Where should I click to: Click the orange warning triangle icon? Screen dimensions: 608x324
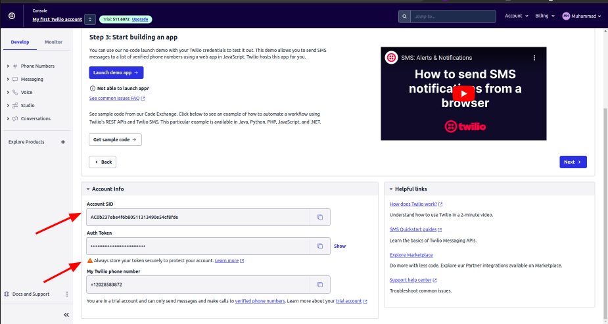tap(89, 261)
